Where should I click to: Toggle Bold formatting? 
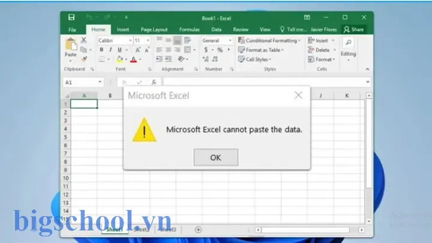pyautogui.click(x=101, y=50)
